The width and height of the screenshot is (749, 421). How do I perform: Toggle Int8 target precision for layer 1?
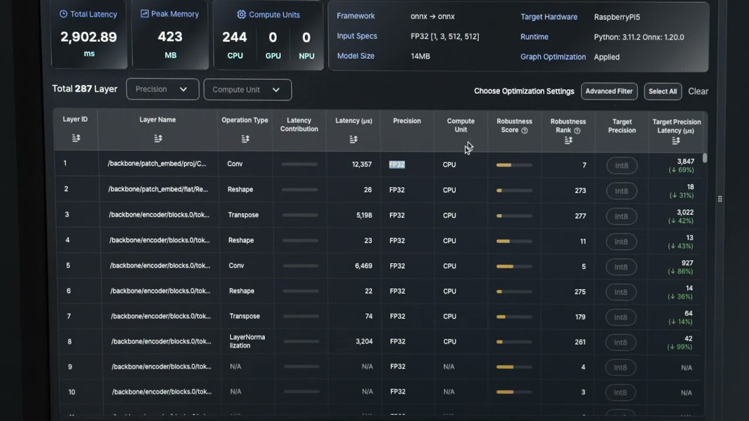point(621,165)
